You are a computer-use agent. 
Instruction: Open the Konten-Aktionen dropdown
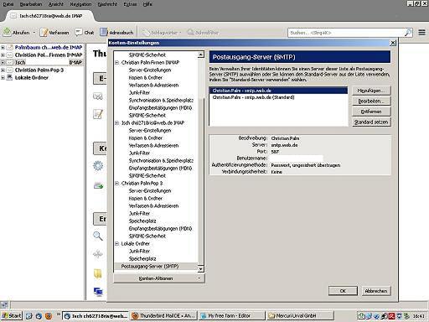159,278
